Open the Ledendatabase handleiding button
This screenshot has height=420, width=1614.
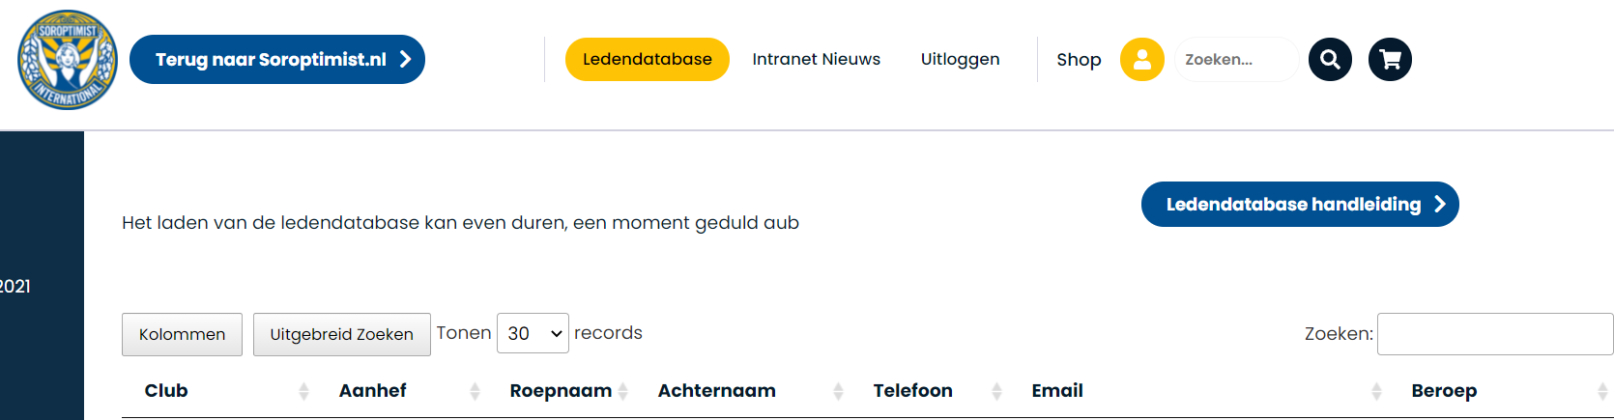(1299, 205)
